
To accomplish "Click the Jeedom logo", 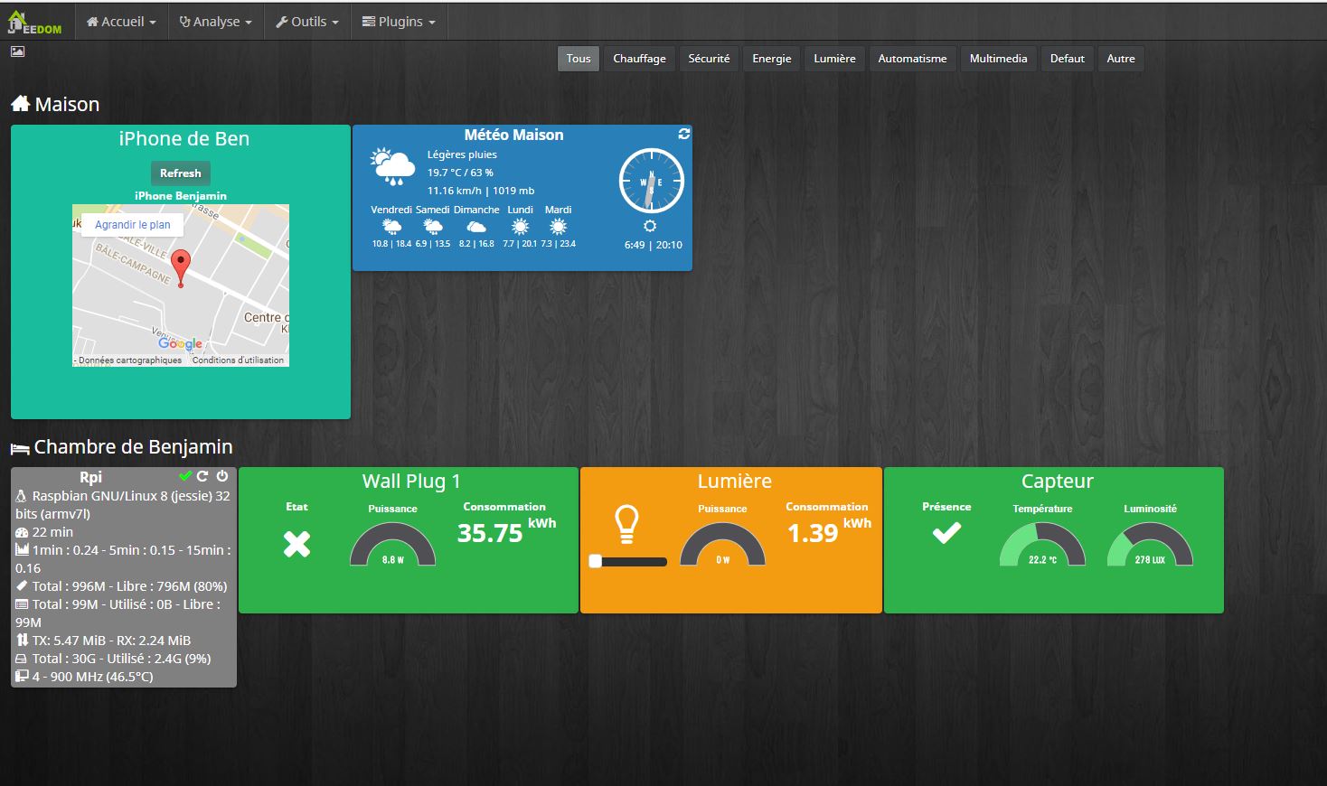I will (34, 23).
